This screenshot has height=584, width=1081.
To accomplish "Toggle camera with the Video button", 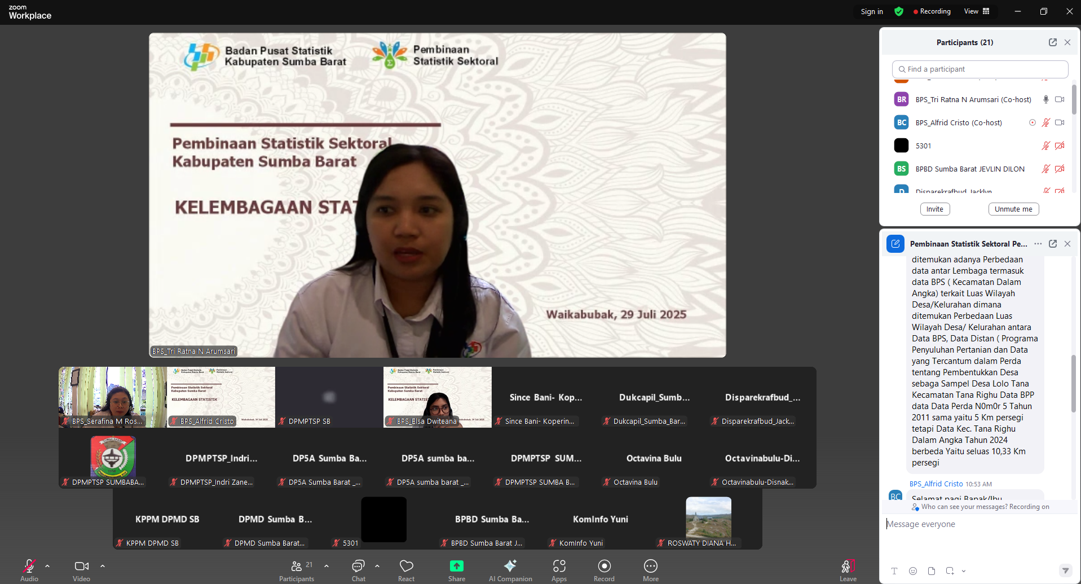I will pos(81,567).
